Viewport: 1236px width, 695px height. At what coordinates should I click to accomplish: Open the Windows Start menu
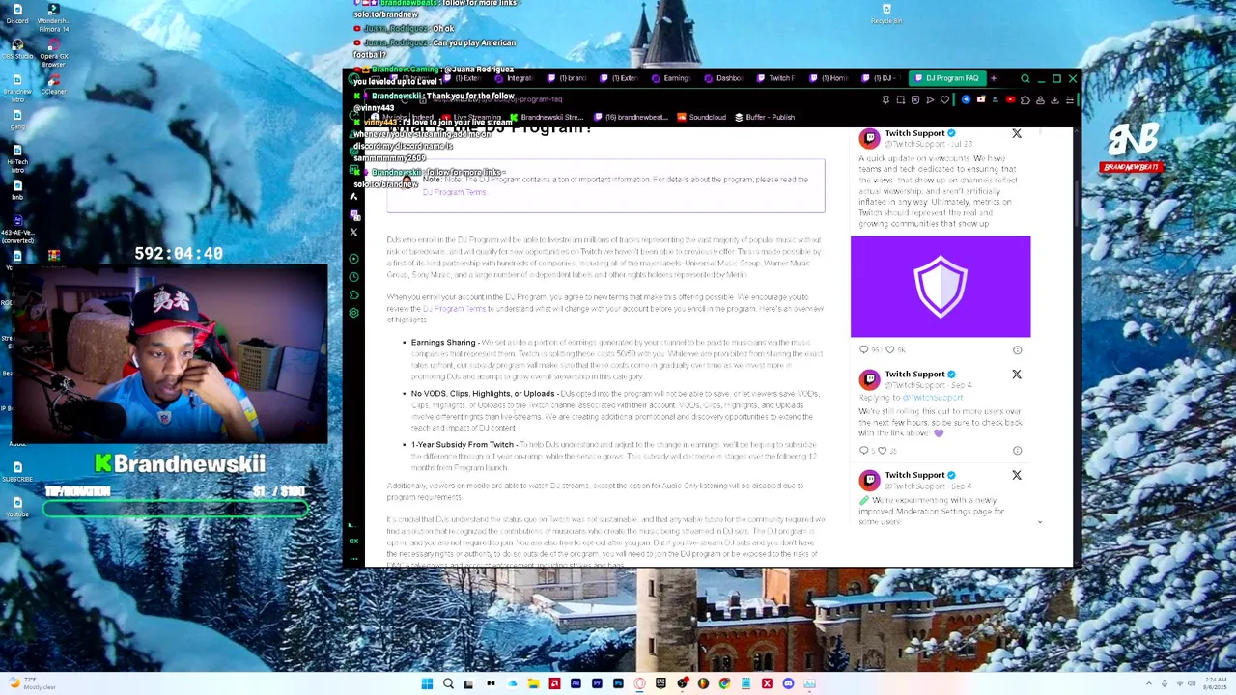[427, 683]
